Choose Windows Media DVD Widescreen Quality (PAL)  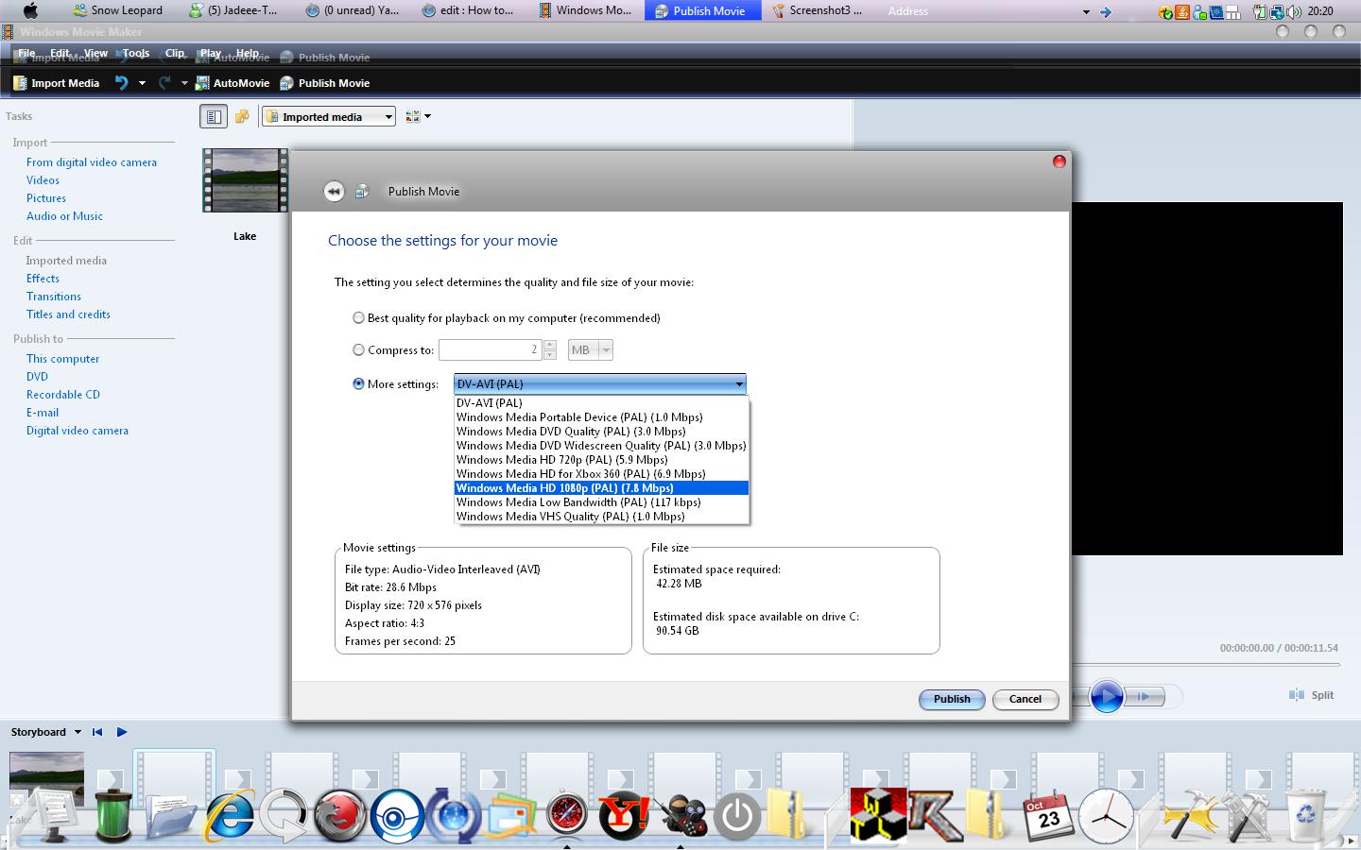601,446
